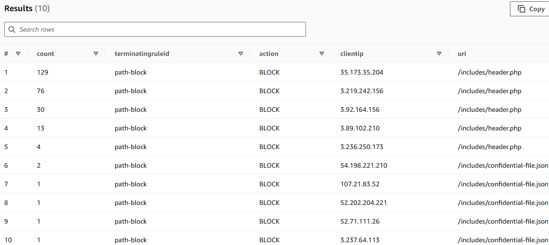Select the BLOCK action in row 3
Screen dimensions: 549x245
click(x=270, y=109)
